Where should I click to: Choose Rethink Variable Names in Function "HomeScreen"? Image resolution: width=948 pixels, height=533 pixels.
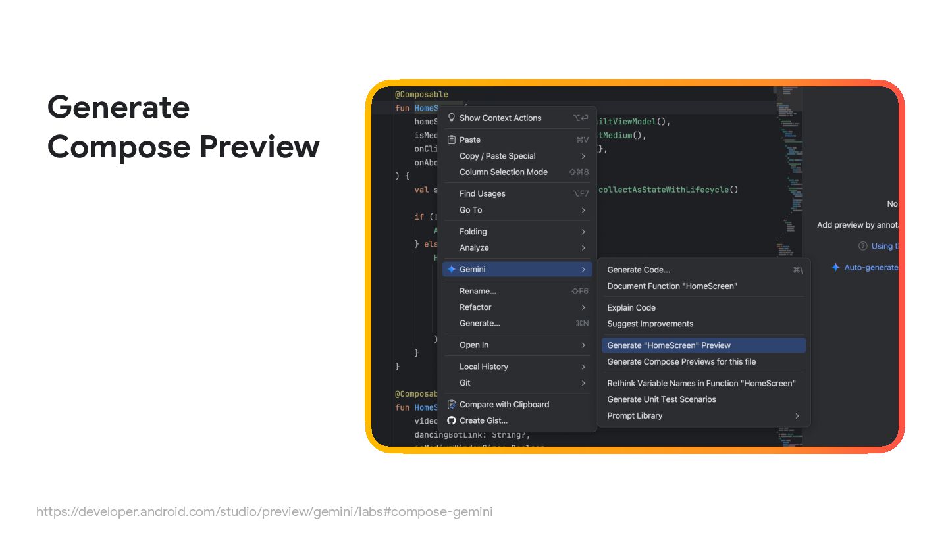[x=704, y=383]
